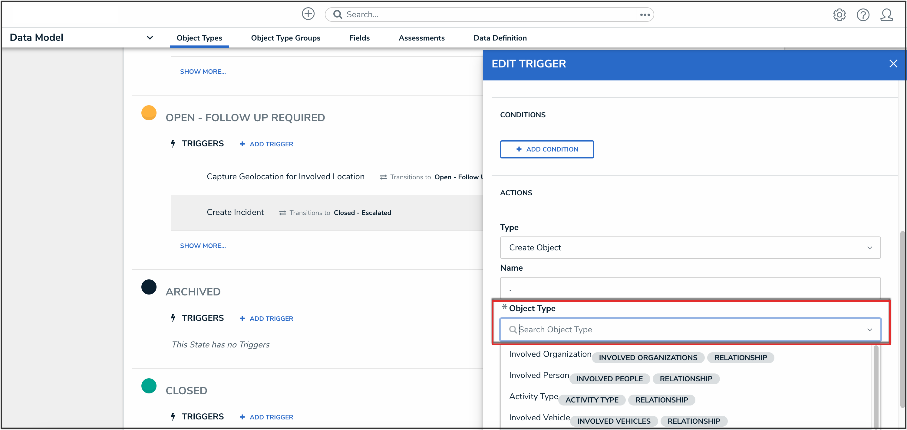Click the Name input field

(690, 288)
